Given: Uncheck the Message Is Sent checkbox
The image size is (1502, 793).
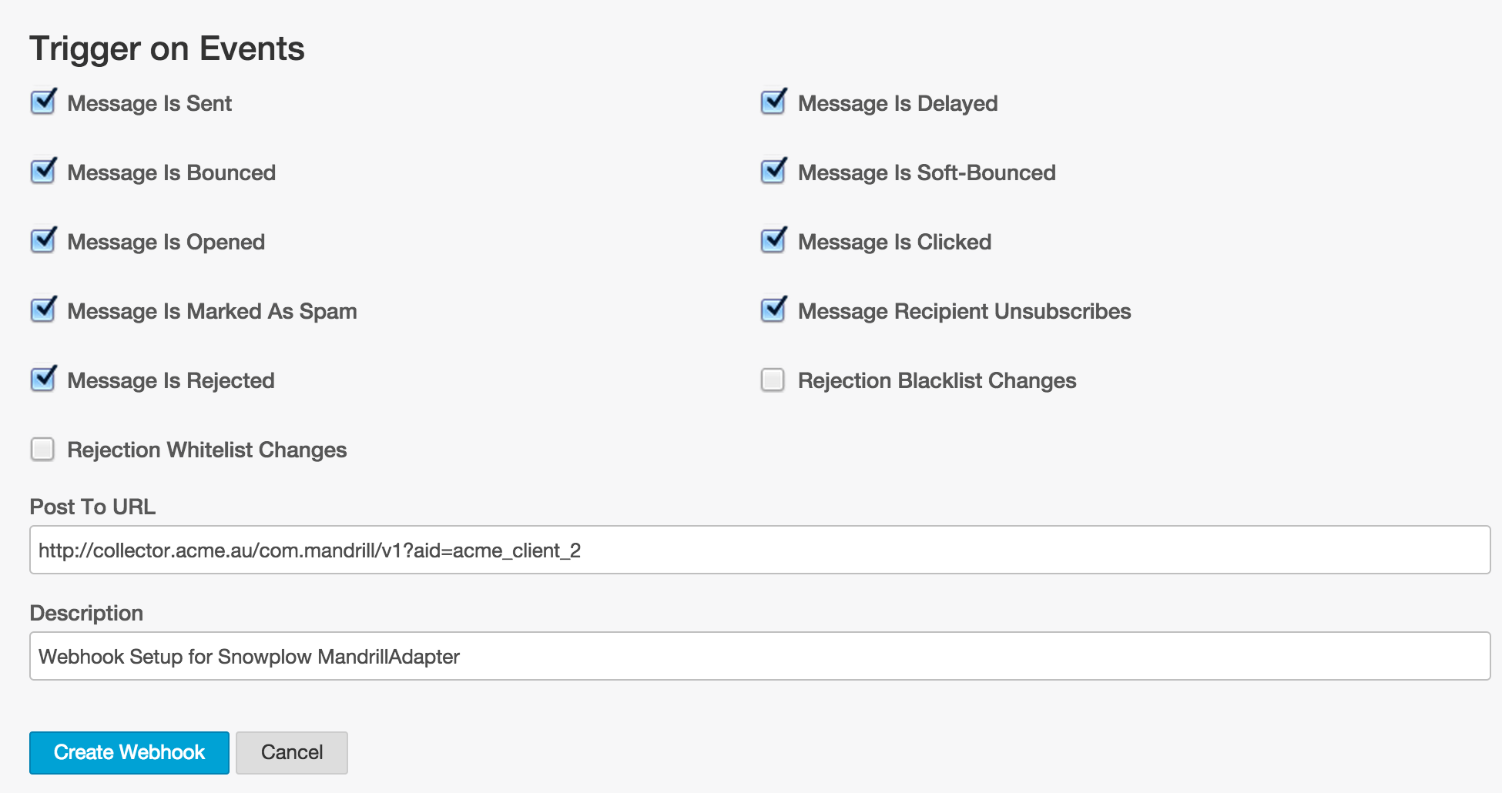Looking at the screenshot, I should tap(43, 102).
